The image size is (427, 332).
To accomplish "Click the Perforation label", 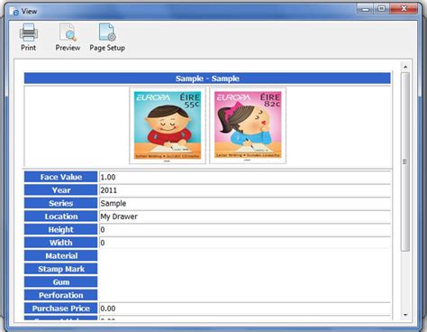I will point(61,295).
